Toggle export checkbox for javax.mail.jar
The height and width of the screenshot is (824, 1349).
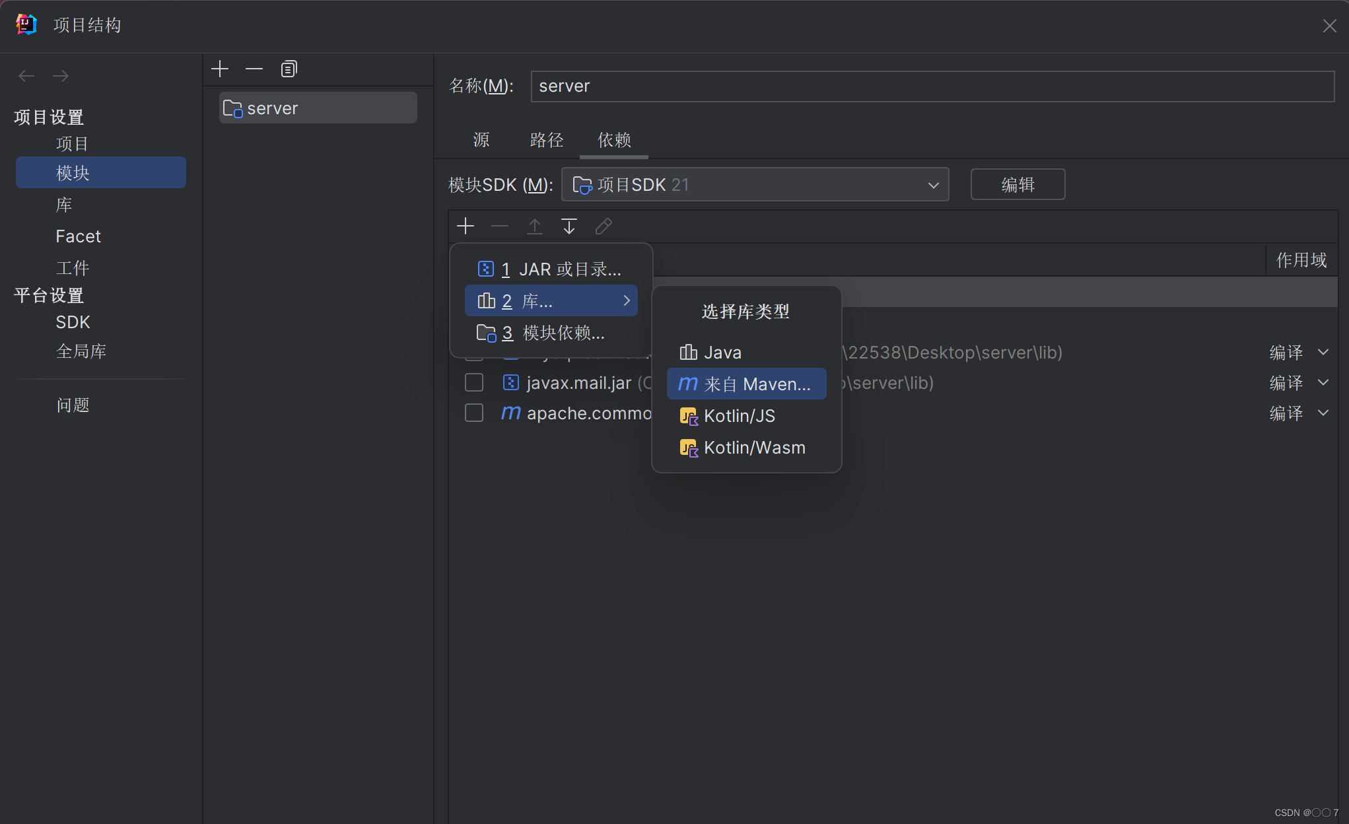(474, 383)
